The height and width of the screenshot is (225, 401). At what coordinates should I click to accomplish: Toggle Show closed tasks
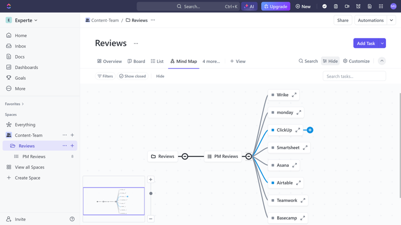click(132, 76)
